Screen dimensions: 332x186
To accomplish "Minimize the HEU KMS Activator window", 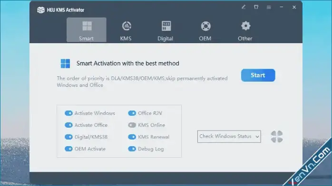I will pyautogui.click(x=282, y=7).
